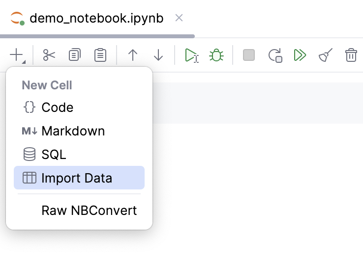Insert a SQL cell

pos(54,155)
